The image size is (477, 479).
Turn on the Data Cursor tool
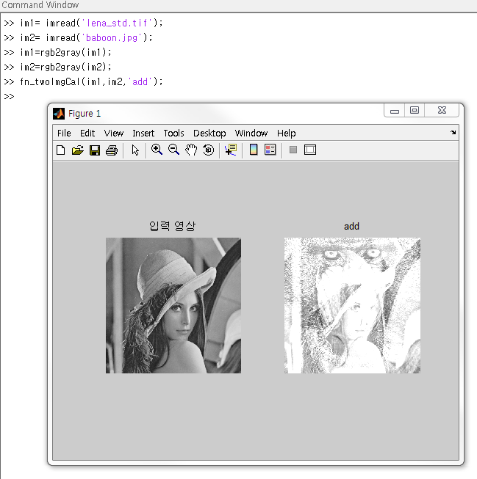point(231,150)
